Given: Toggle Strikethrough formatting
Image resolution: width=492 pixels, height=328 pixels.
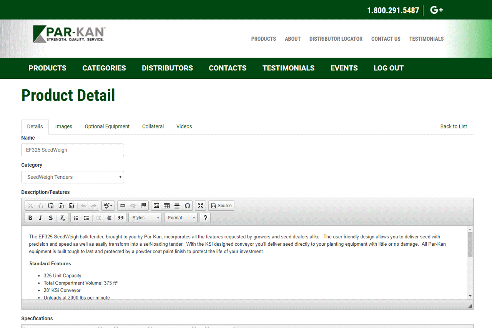Looking at the screenshot, I should coord(51,218).
